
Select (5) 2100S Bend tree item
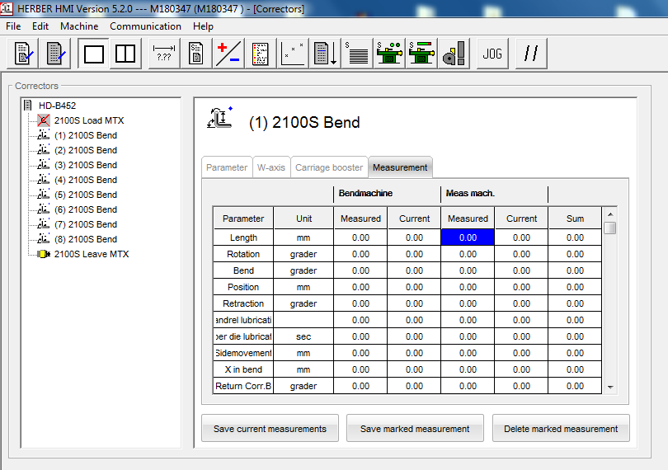(85, 195)
